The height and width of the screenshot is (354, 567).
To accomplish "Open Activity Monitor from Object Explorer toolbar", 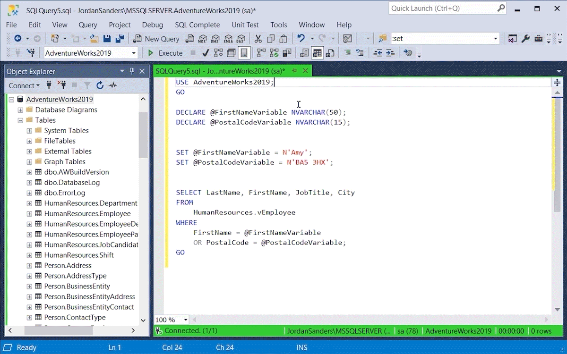I will click(x=112, y=85).
